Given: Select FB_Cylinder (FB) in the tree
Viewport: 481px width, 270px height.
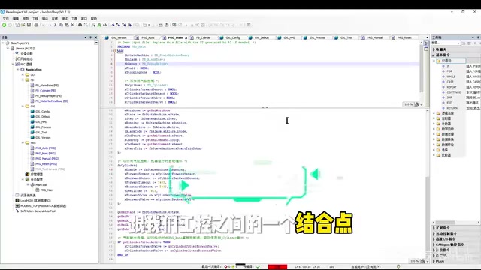Looking at the screenshot, I should [45, 91].
